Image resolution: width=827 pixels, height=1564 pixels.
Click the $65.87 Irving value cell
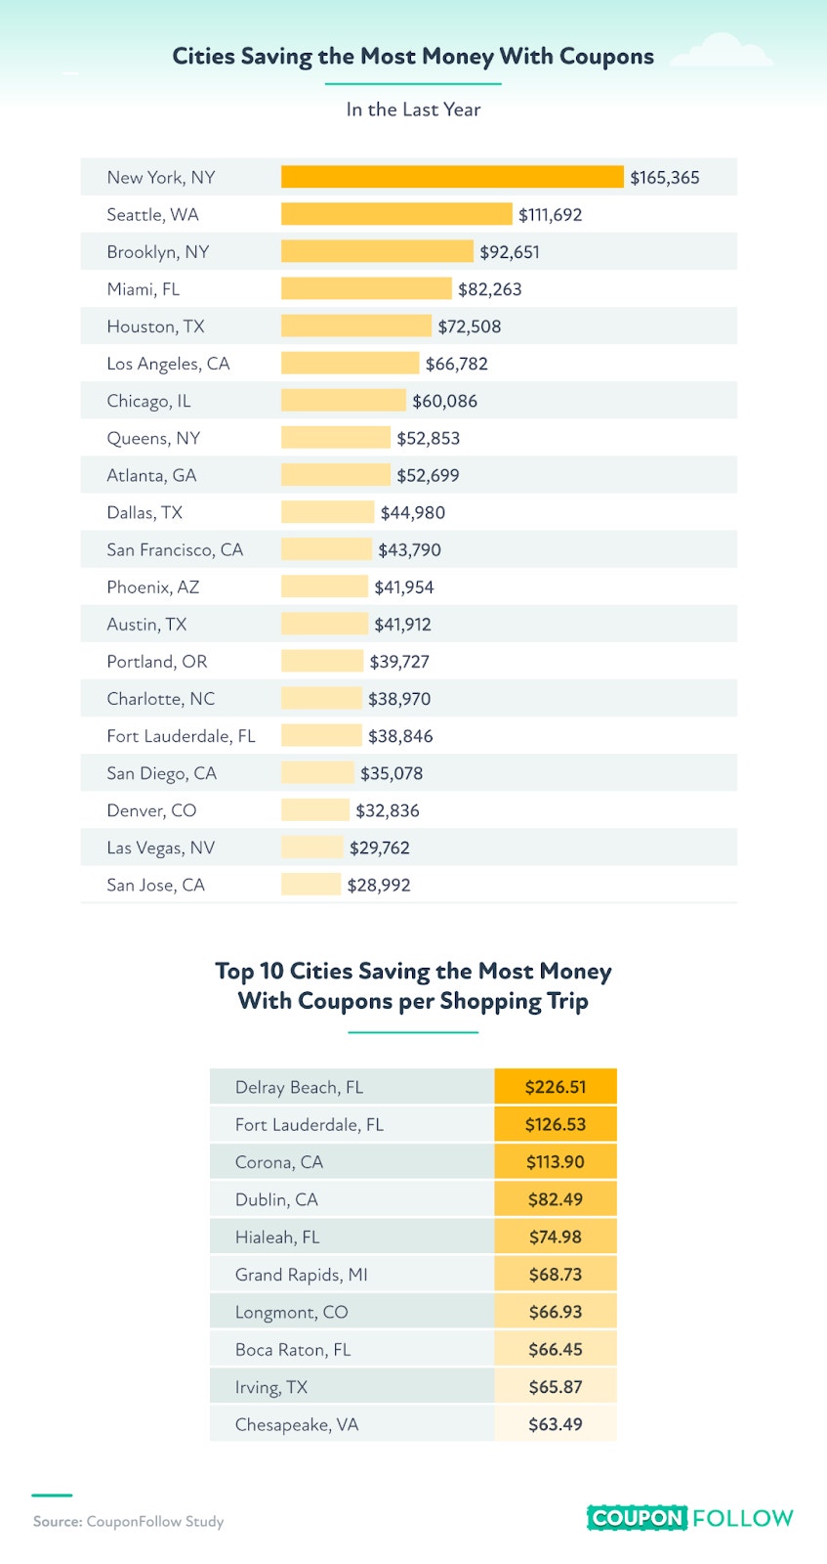(556, 1387)
